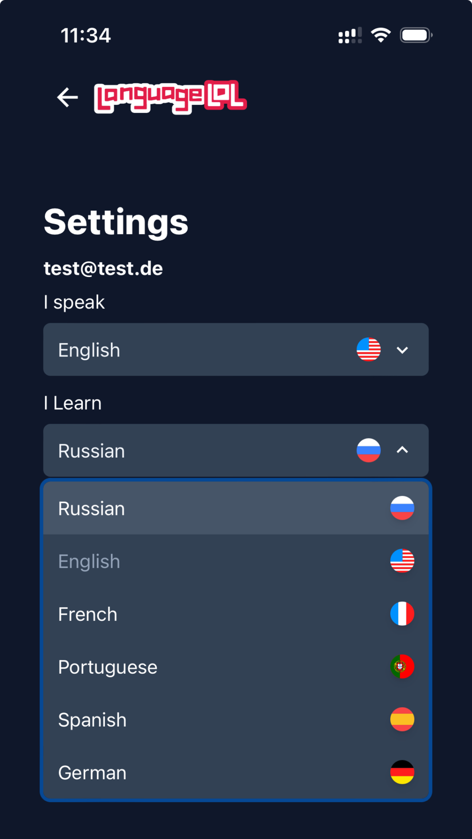The width and height of the screenshot is (472, 839).
Task: Click the test@test.de account email
Action: point(103,268)
